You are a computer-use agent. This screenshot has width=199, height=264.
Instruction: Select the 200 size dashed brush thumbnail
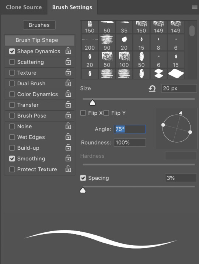[90, 42]
